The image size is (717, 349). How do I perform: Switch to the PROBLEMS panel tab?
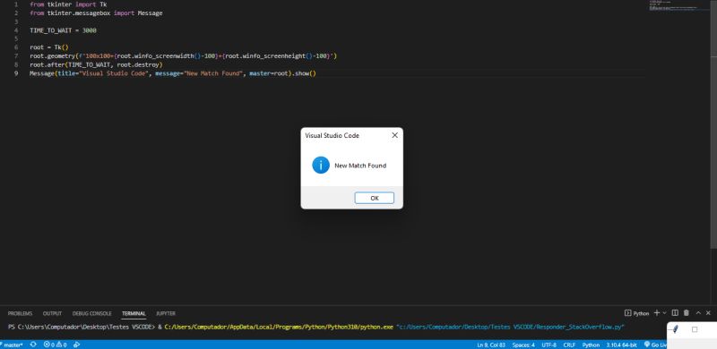click(20, 313)
